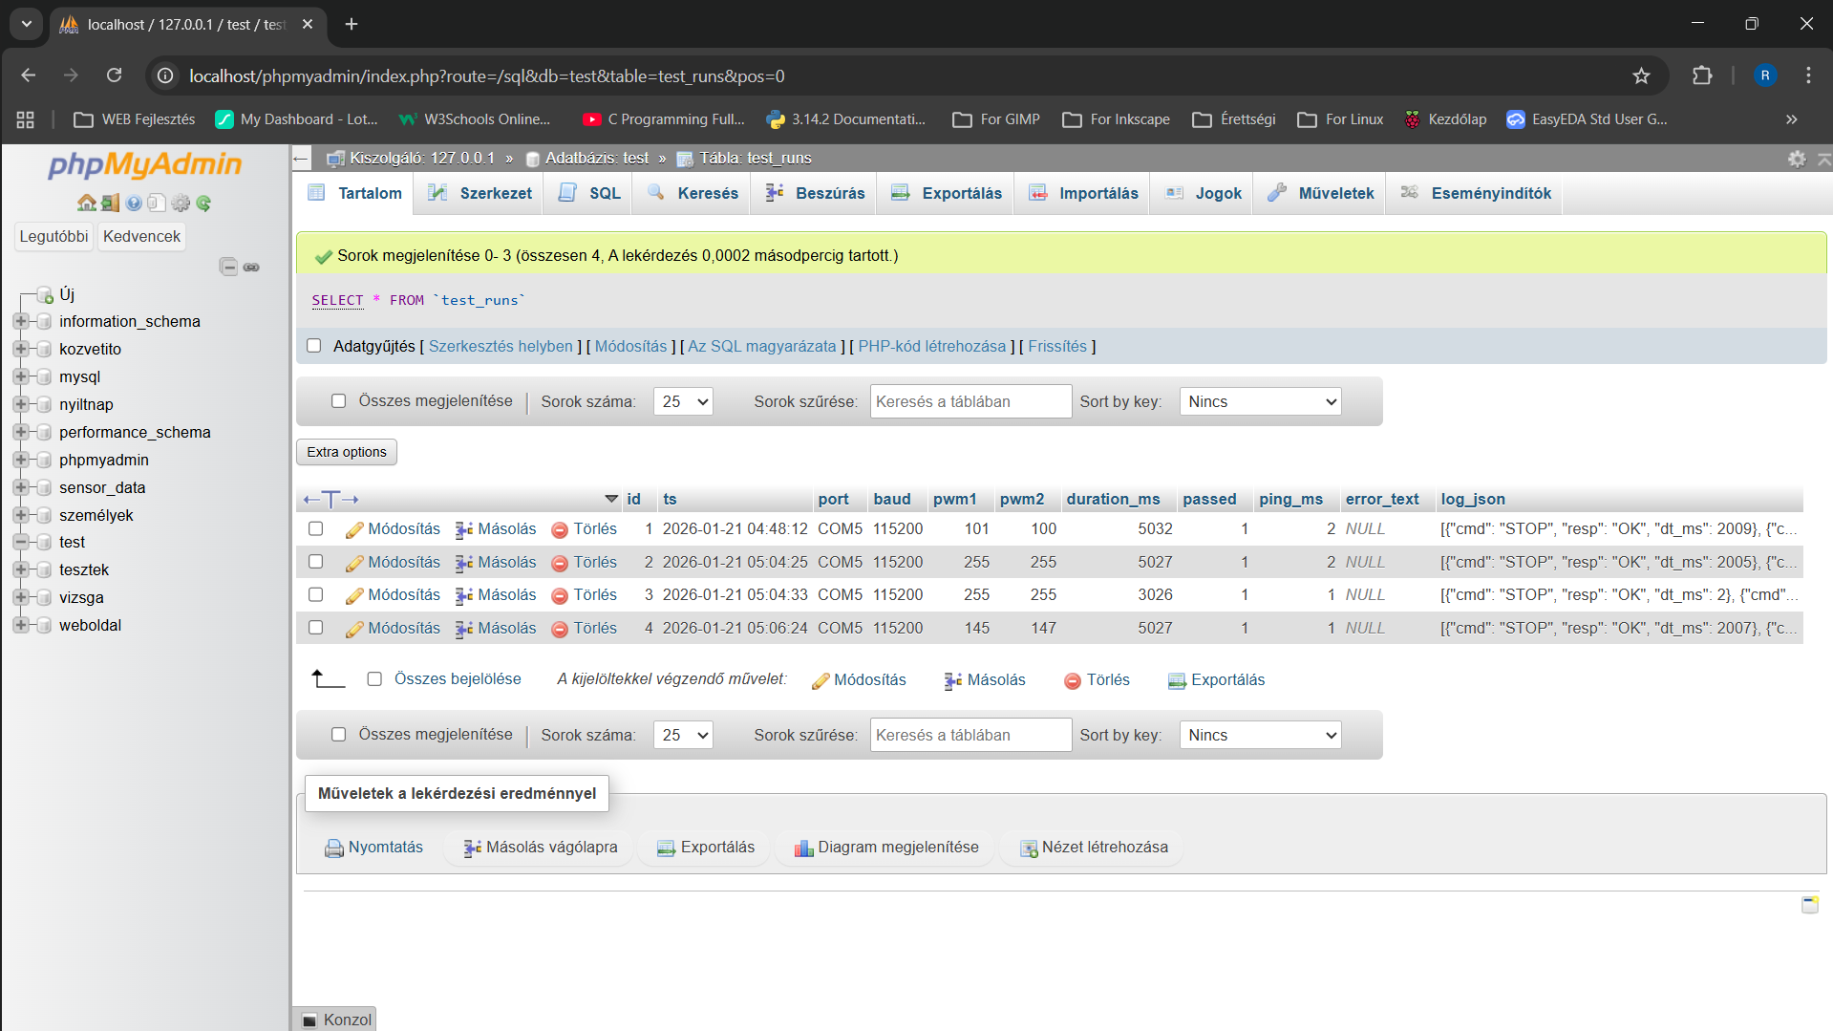Click Legutóbbi button in sidebar
Image resolution: width=1833 pixels, height=1031 pixels.
point(53,236)
